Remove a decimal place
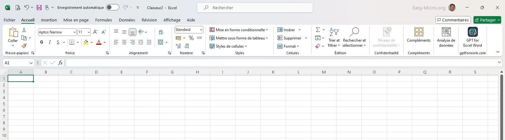This screenshot has height=140, width=505. pyautogui.click(x=187, y=46)
